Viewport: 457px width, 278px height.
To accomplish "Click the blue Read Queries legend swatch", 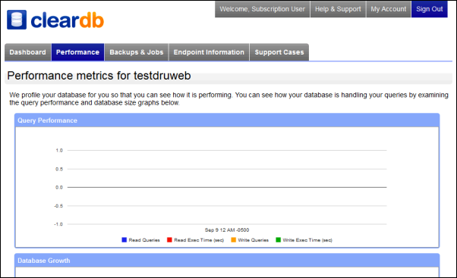I will pos(124,240).
